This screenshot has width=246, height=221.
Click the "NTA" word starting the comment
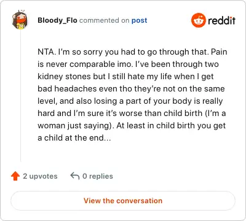[x=46, y=52]
